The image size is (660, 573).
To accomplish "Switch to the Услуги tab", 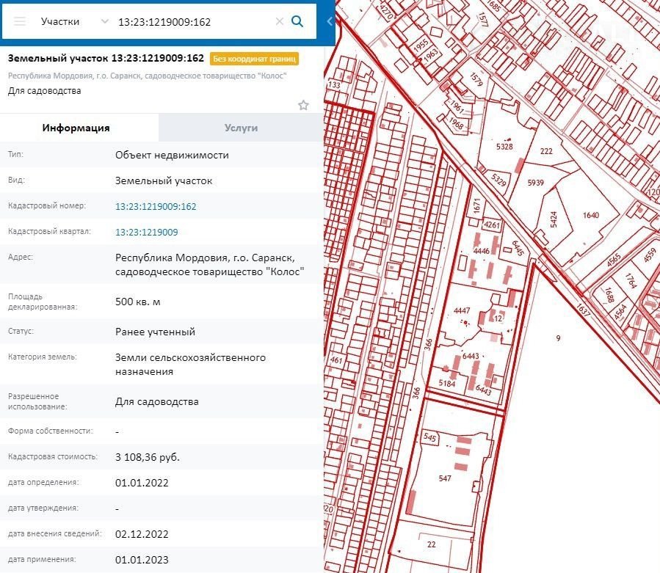I will (241, 128).
